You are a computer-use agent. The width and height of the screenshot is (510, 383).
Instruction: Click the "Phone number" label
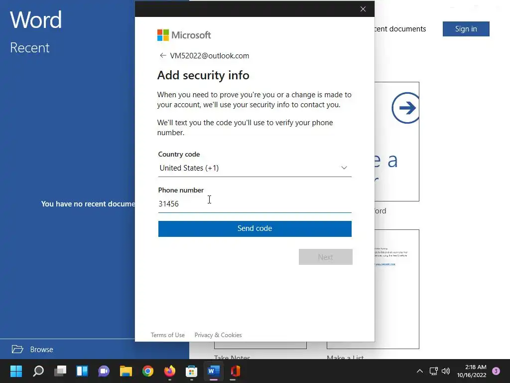[181, 190]
